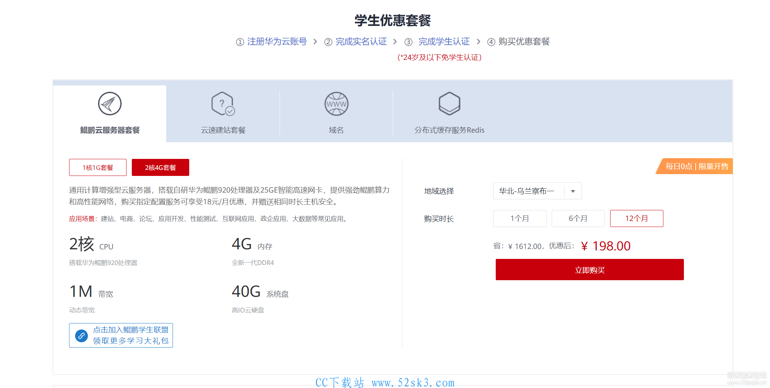Choose the 12个月 purchase duration

(637, 218)
